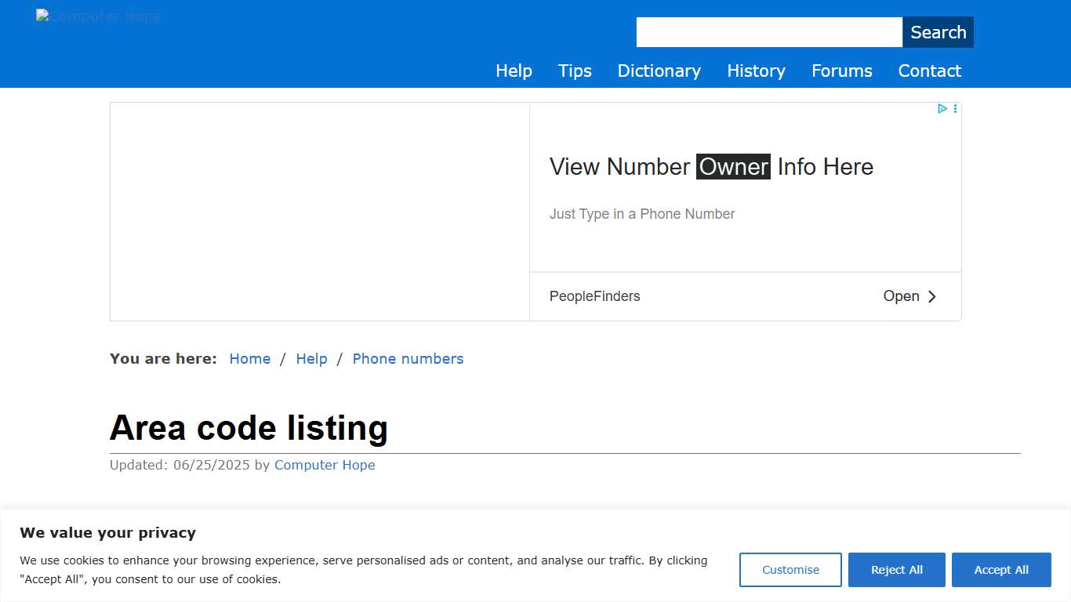This screenshot has height=602, width=1071.
Task: Open the ad options three-dot menu
Action: coord(955,108)
